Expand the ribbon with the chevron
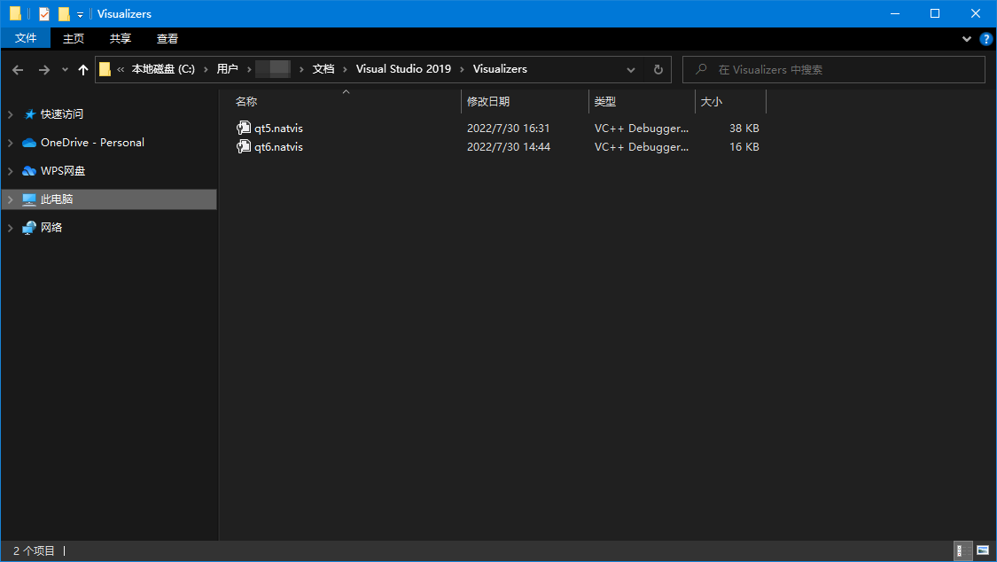 [967, 39]
